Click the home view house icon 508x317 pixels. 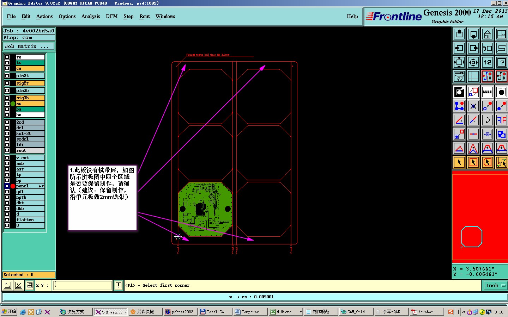click(x=487, y=34)
